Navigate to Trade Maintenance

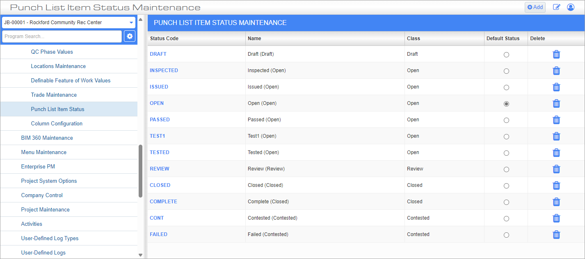point(54,95)
